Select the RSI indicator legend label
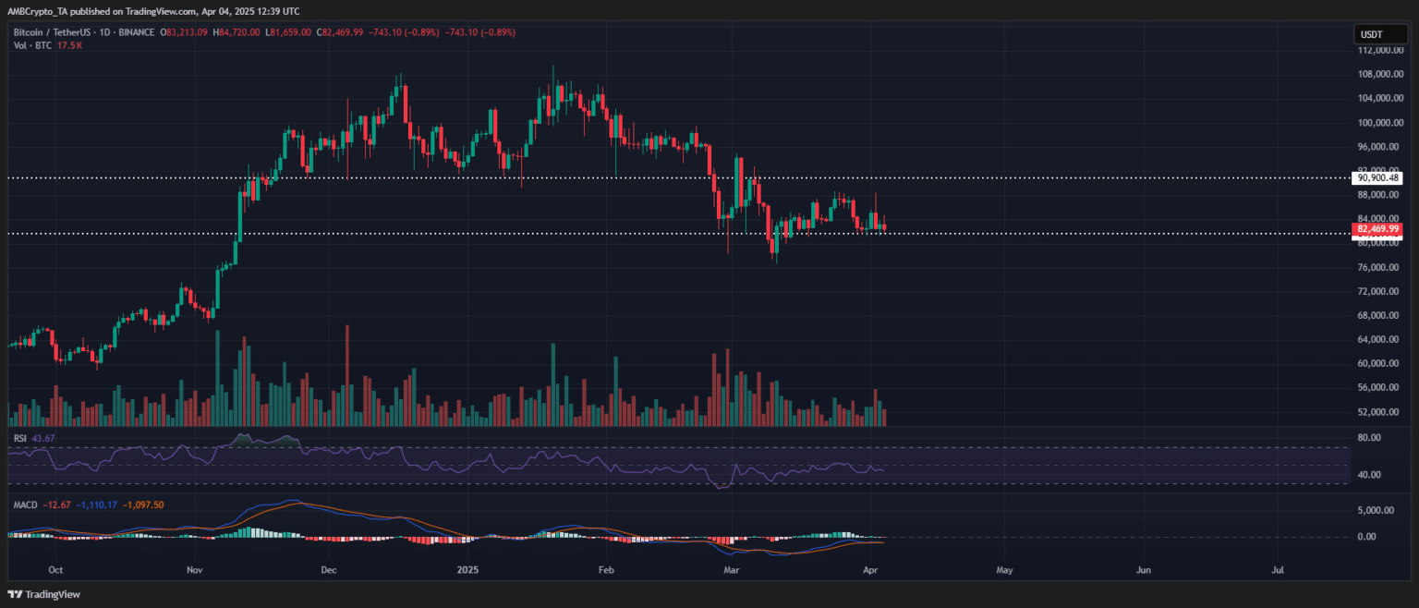This screenshot has width=1419, height=608. tap(20, 438)
